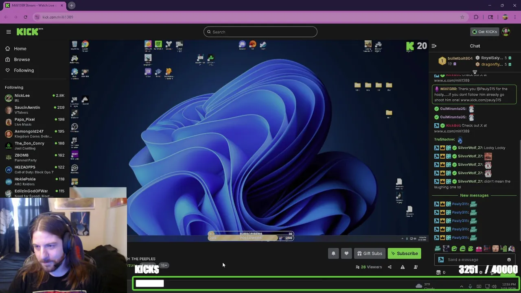Viewport: 521px width, 293px height.
Task: Open NickLee's channel from following list
Action: (x=35, y=98)
